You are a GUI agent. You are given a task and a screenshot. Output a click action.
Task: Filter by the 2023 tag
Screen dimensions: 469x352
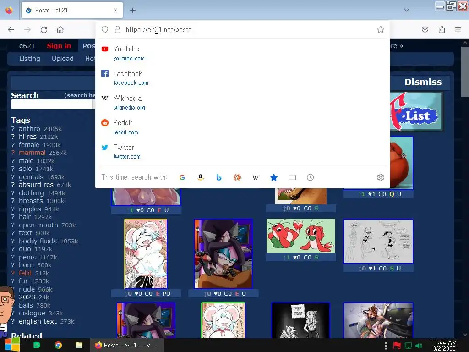27,297
